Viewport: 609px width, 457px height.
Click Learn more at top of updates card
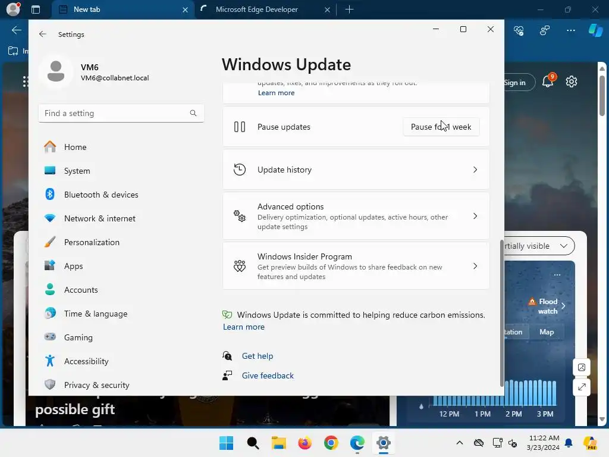(276, 93)
